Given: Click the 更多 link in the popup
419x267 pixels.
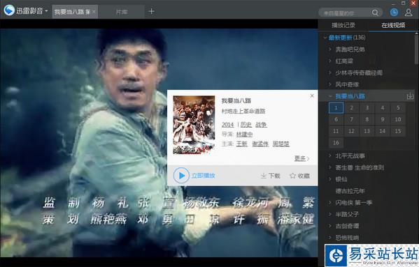Looking at the screenshot, I should coord(301,158).
